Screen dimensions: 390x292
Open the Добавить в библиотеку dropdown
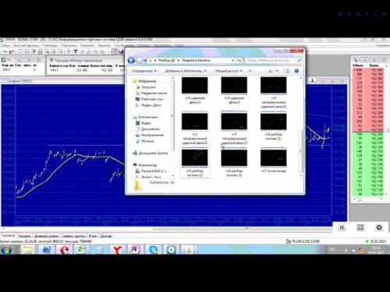coord(186,71)
